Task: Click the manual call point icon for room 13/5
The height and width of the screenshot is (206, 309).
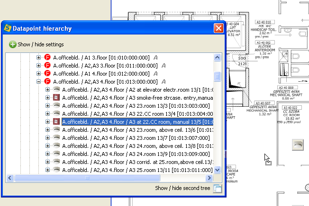Action: pyautogui.click(x=56, y=122)
